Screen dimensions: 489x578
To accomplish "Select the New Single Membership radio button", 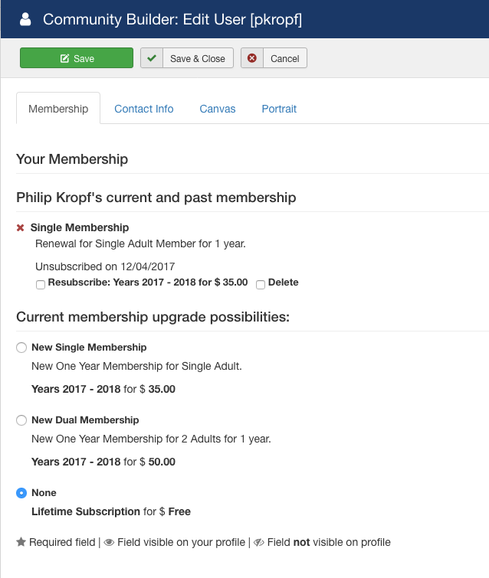I will click(x=21, y=348).
